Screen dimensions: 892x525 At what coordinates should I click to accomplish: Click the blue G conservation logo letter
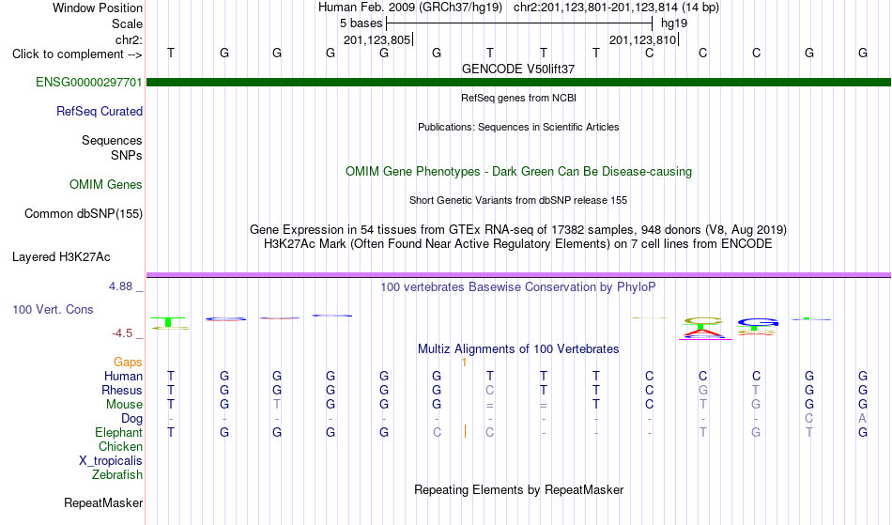(757, 322)
